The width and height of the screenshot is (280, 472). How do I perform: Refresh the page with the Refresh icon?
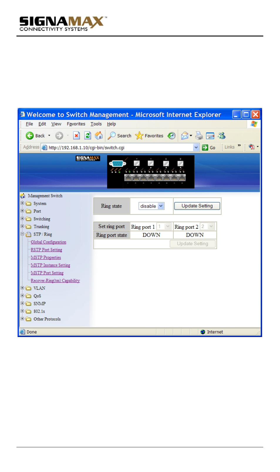[88, 136]
